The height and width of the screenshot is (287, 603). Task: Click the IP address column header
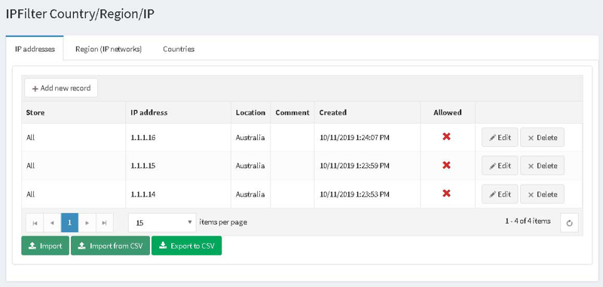point(179,112)
